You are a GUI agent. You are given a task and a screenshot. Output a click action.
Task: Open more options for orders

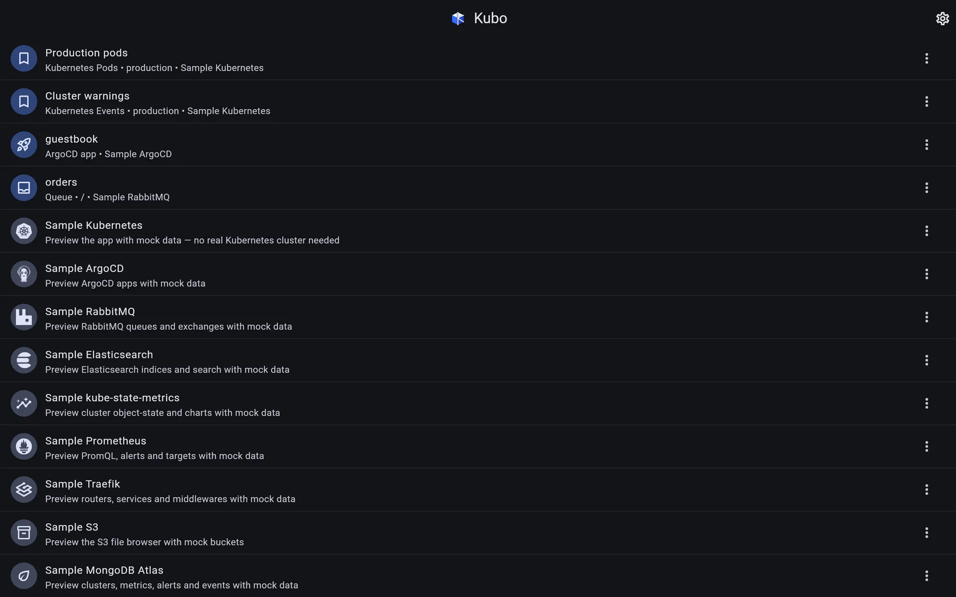pyautogui.click(x=927, y=188)
